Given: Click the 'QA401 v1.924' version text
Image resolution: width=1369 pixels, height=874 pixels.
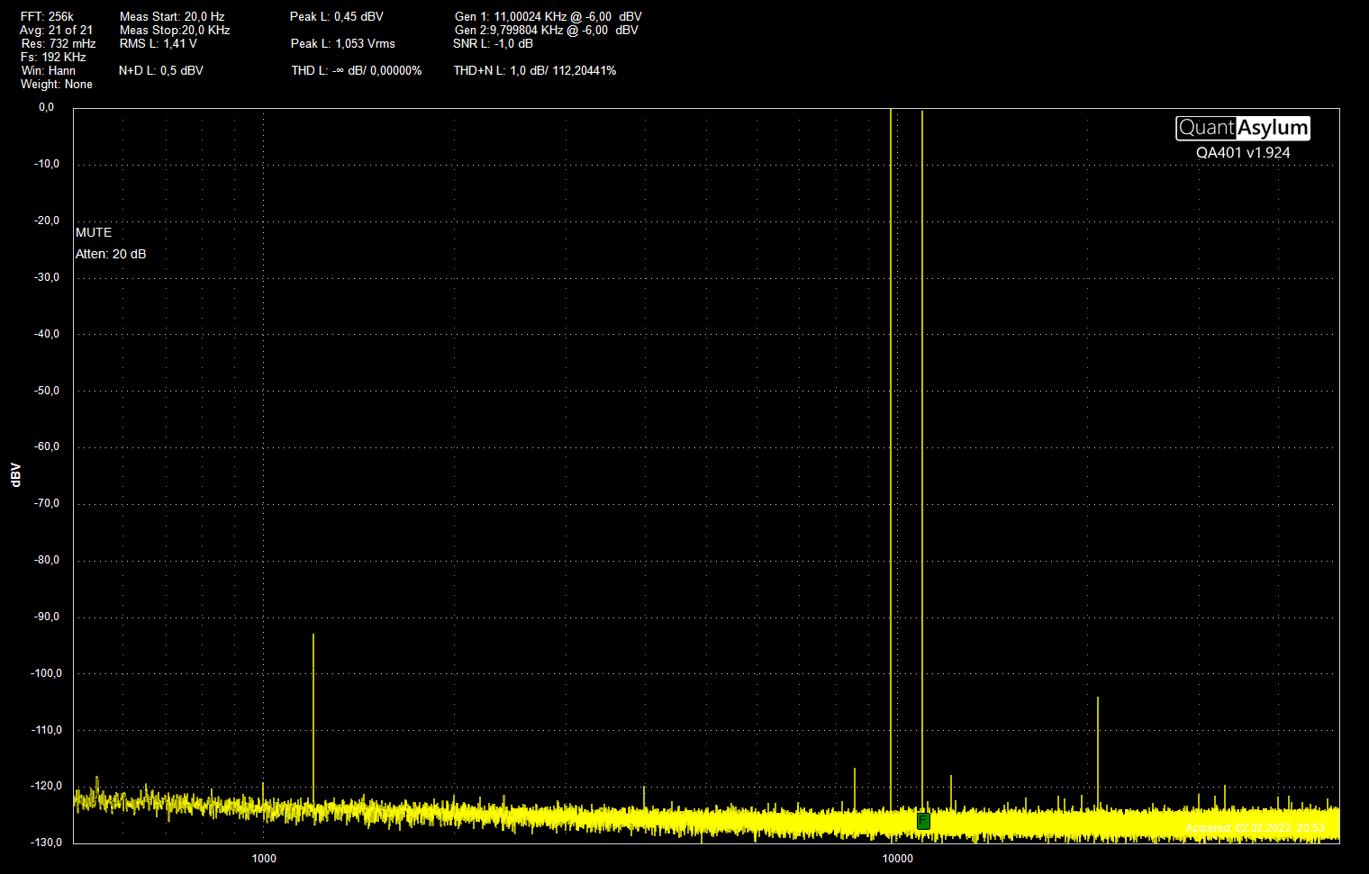Looking at the screenshot, I should coord(1243,153).
